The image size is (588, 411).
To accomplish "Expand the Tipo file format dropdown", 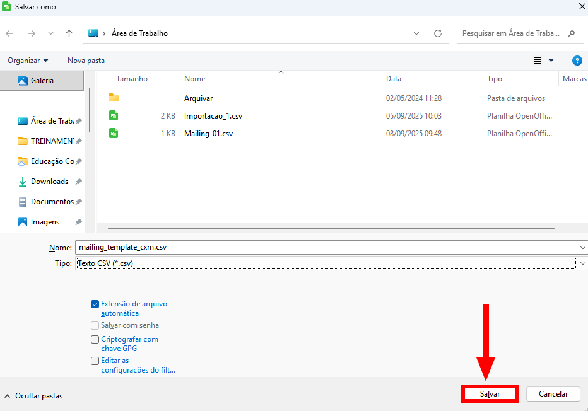I will click(x=582, y=263).
